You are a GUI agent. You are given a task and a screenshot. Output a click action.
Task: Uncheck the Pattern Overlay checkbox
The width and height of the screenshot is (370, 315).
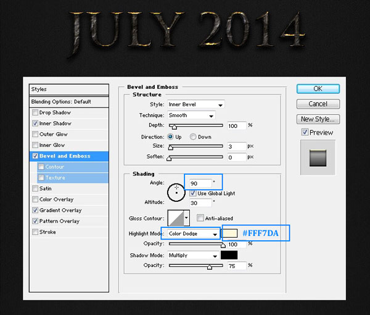coord(35,221)
